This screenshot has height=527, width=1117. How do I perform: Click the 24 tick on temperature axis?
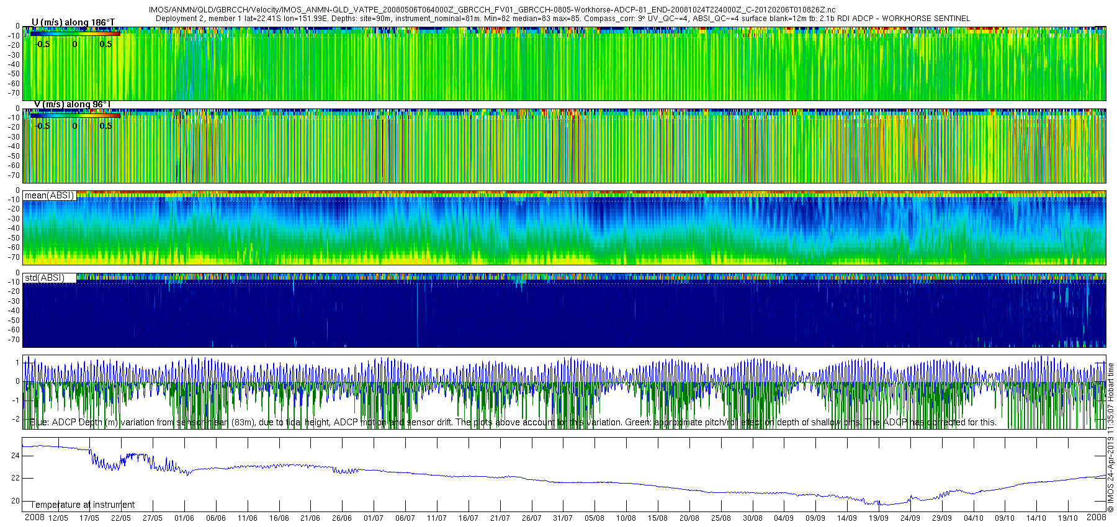click(16, 456)
